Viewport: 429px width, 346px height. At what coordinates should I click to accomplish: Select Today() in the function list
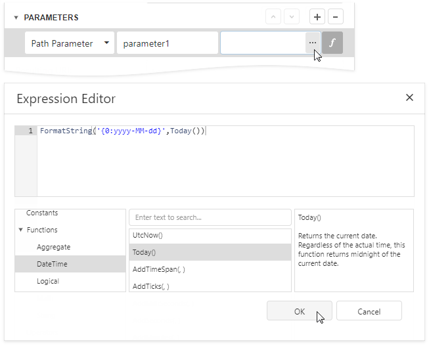pyautogui.click(x=145, y=252)
